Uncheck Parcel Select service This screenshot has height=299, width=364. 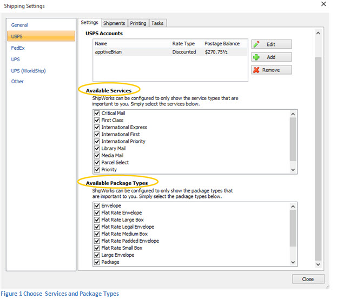(x=97, y=163)
